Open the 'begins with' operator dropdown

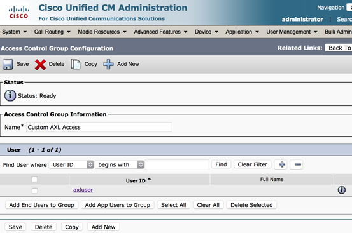point(119,164)
